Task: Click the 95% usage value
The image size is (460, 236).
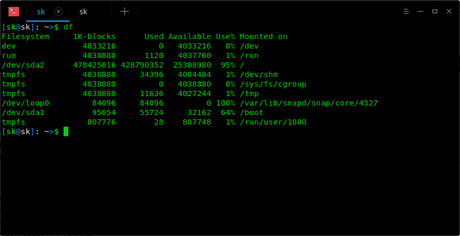Action: click(228, 65)
